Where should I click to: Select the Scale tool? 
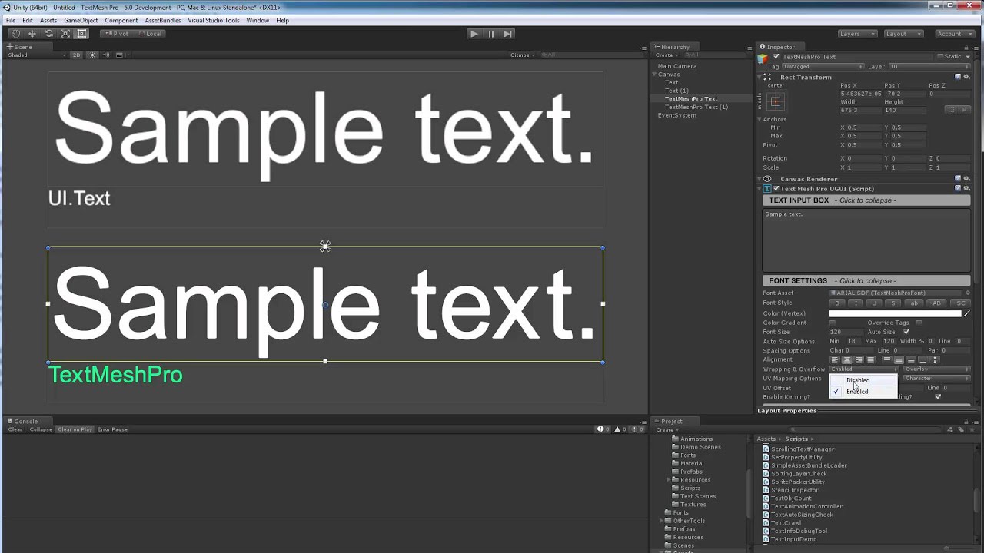(x=65, y=34)
